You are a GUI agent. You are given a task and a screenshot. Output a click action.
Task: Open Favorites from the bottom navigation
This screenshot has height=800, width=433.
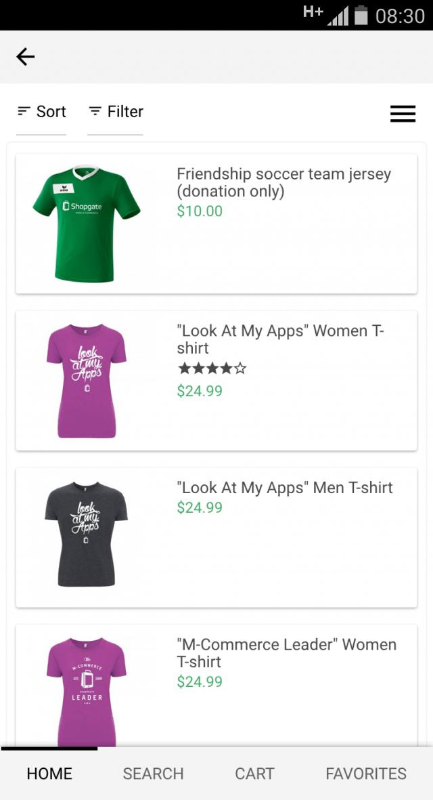coord(365,774)
